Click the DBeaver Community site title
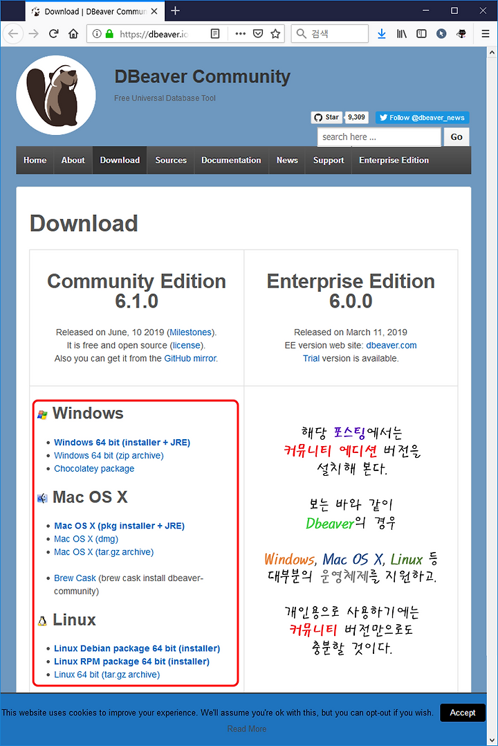The image size is (498, 746). click(203, 77)
